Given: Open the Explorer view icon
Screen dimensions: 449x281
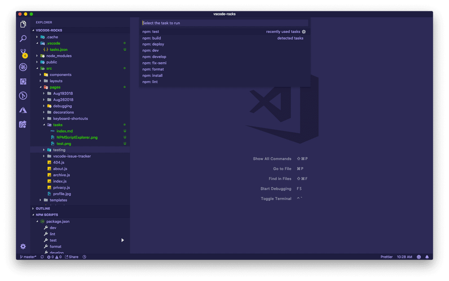Looking at the screenshot, I should point(22,24).
